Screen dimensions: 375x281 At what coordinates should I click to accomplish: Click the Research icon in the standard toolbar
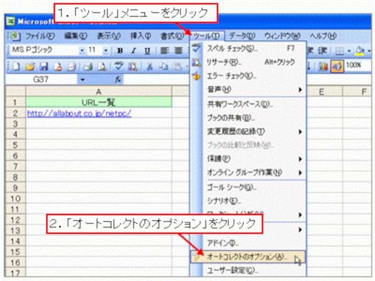[133, 67]
